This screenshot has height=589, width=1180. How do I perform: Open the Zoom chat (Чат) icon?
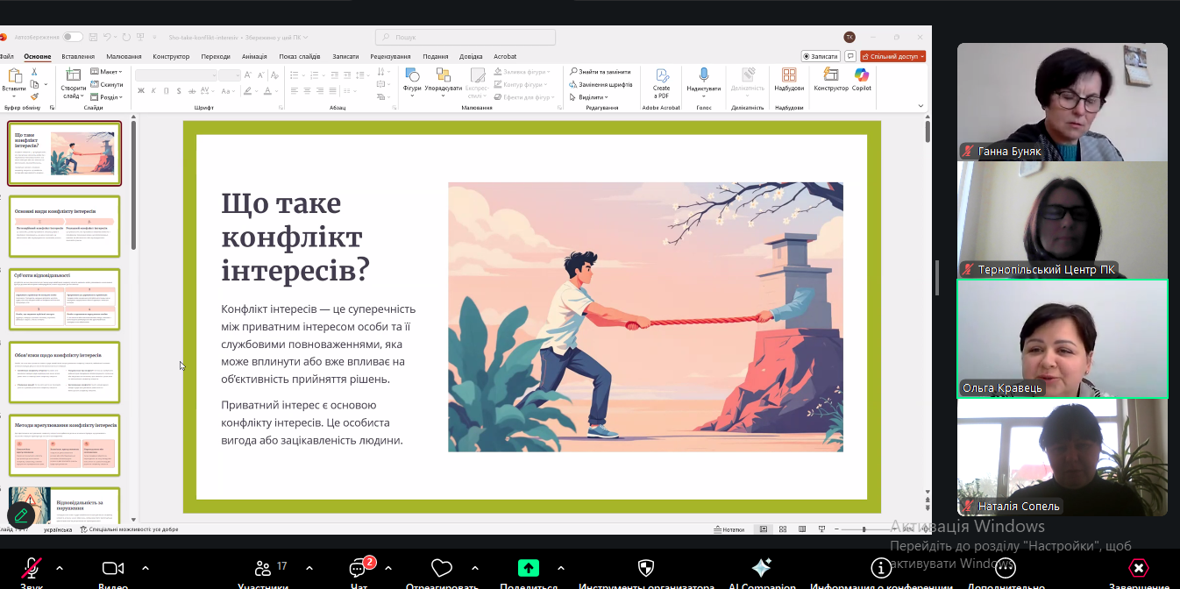pyautogui.click(x=359, y=568)
